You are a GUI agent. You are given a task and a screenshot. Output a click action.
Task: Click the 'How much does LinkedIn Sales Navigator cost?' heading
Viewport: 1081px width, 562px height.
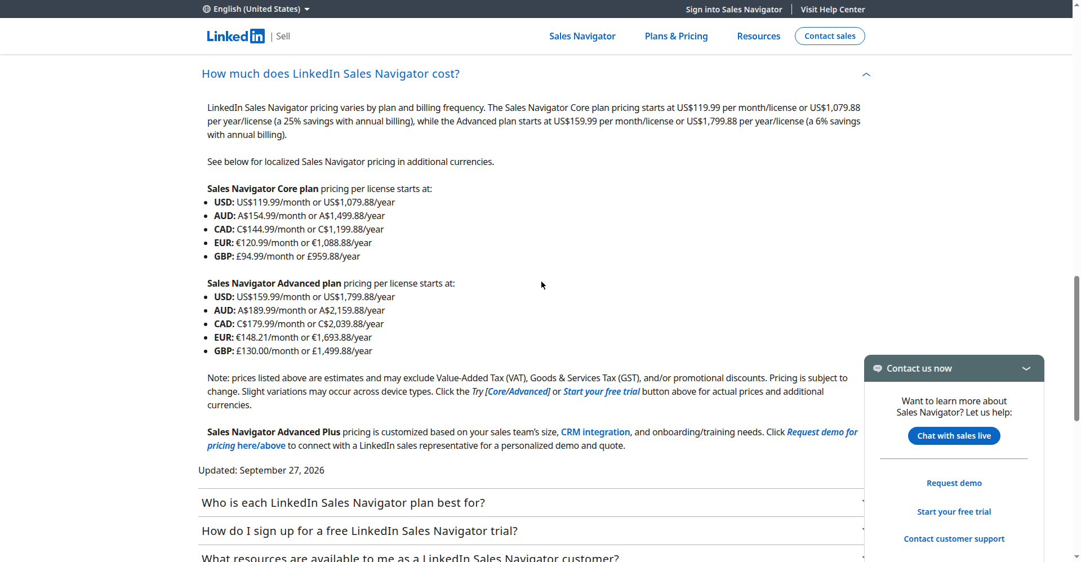click(x=331, y=74)
